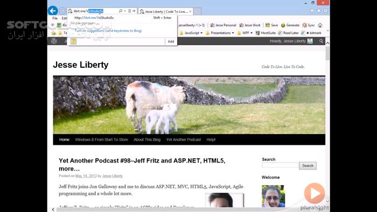
Task: Open the + bitmark favorite
Action: tap(311, 33)
